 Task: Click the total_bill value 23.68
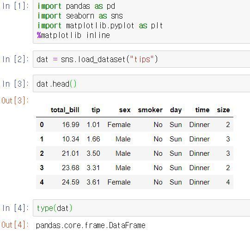(71, 168)
